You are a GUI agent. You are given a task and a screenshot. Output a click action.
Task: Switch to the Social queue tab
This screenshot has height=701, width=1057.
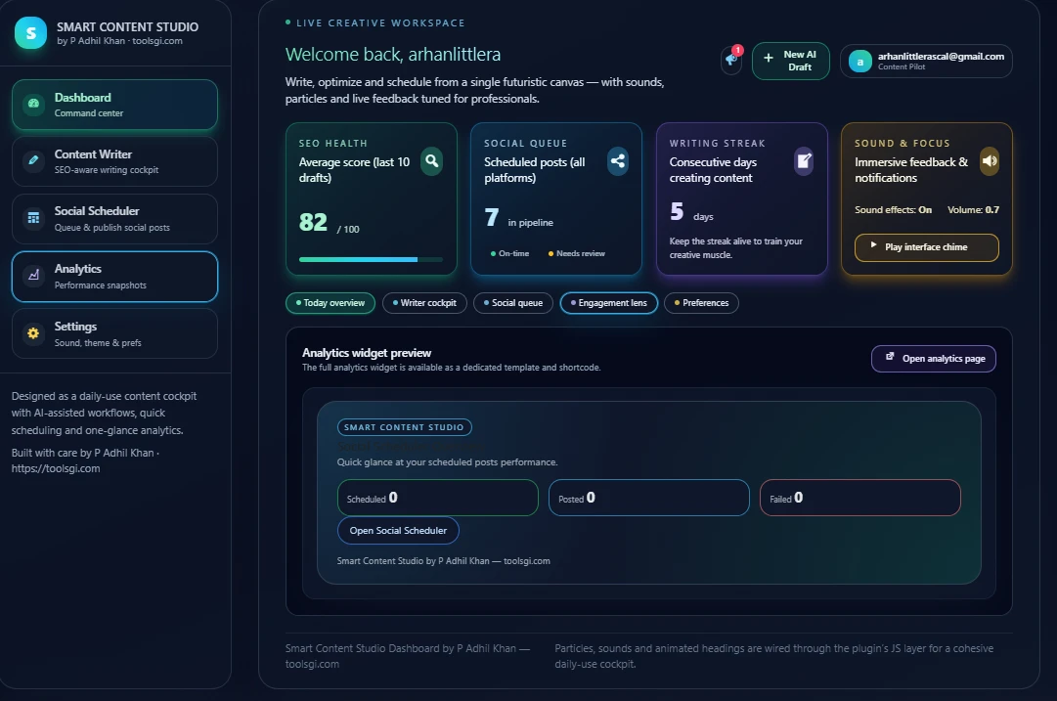[512, 303]
